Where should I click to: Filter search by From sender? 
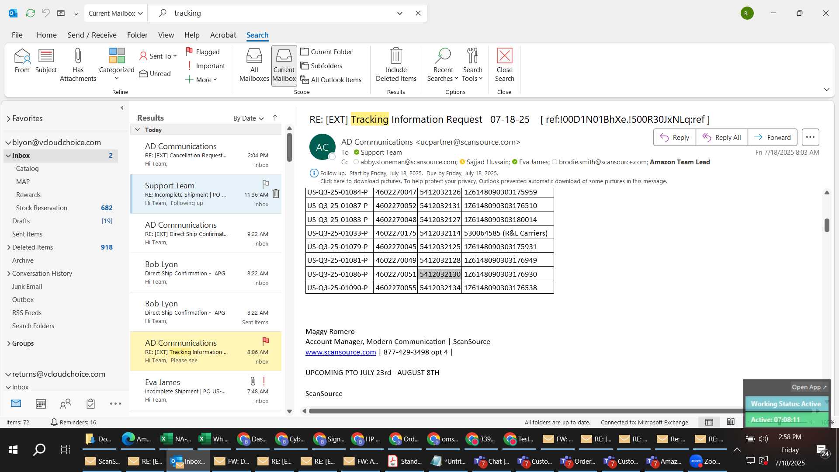(x=22, y=61)
